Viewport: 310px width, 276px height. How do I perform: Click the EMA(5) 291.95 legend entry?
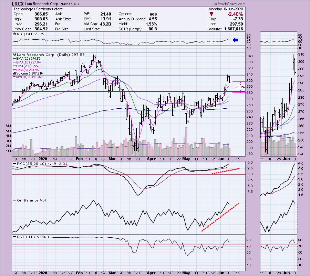click(28, 70)
